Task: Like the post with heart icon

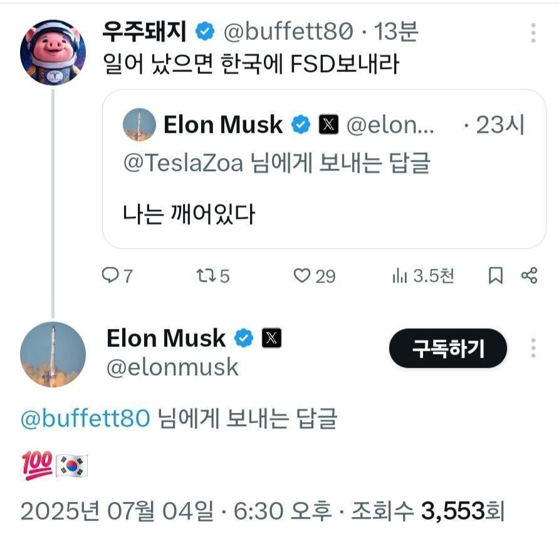Action: click(303, 276)
